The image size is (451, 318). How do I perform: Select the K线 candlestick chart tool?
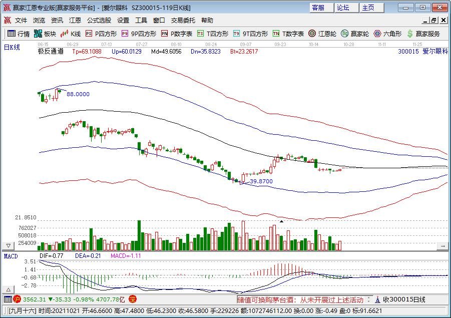(71, 34)
